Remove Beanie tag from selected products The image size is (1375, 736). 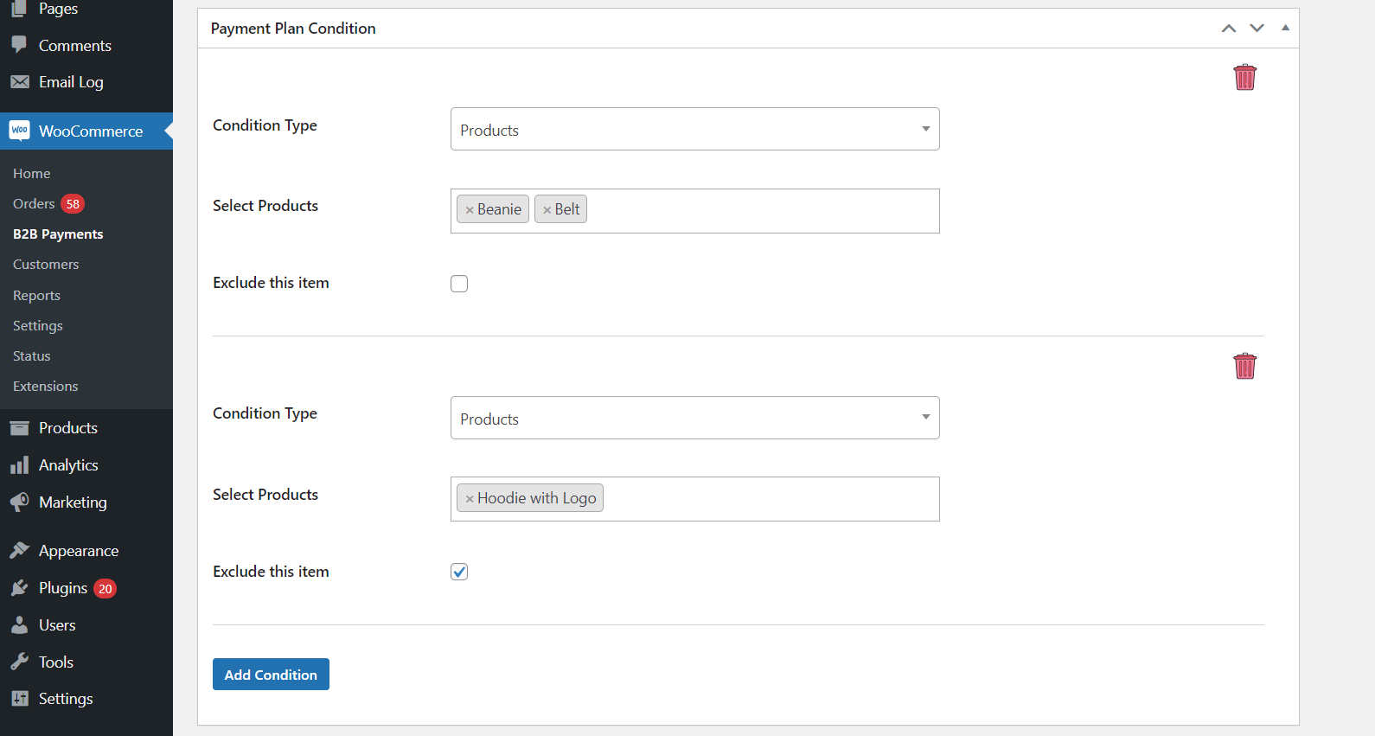[470, 210]
